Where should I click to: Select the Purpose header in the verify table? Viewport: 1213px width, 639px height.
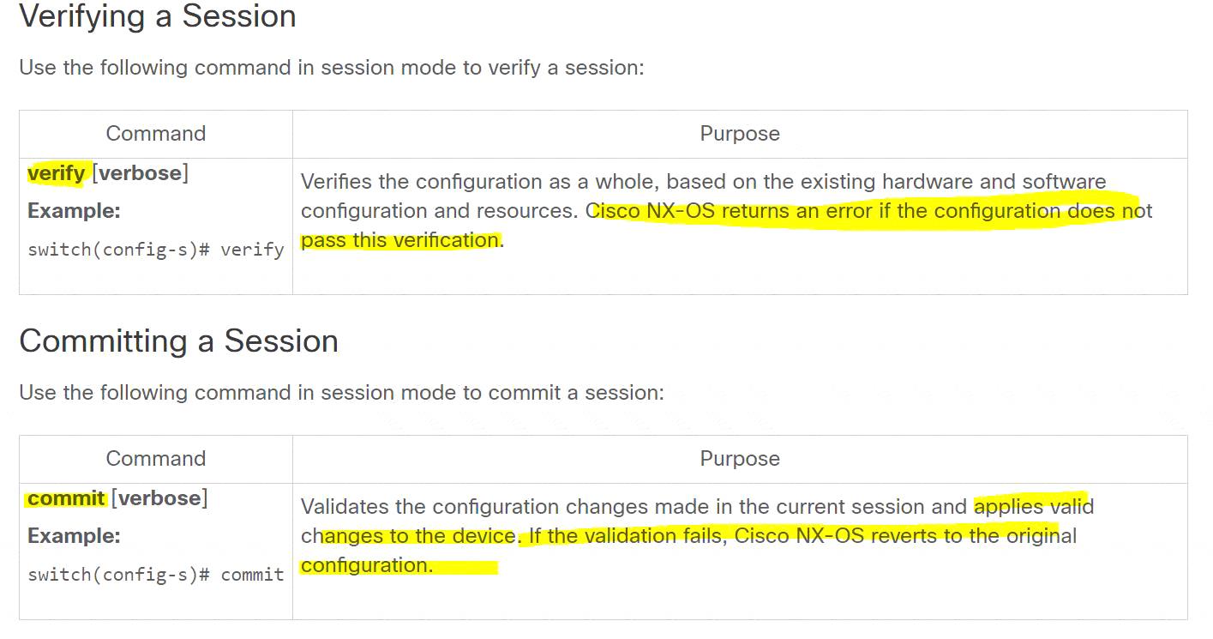740,134
